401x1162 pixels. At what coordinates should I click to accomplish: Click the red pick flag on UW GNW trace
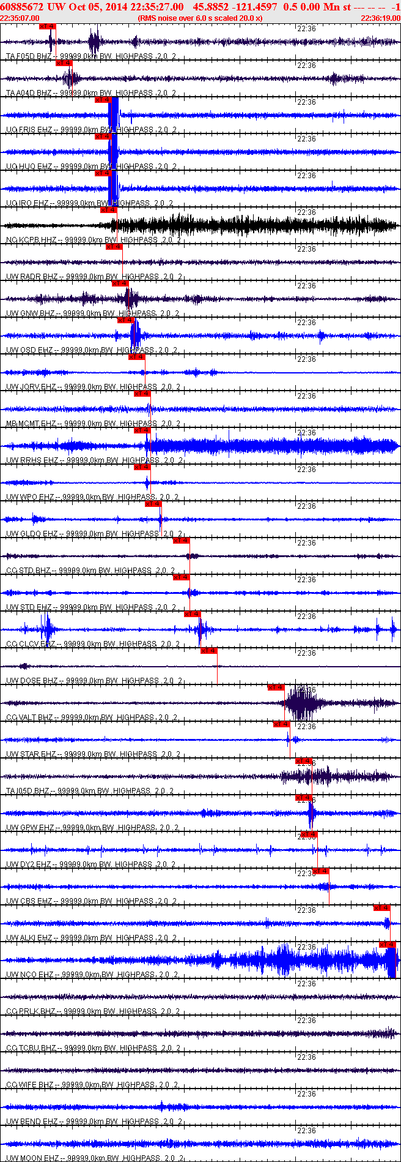(x=120, y=283)
